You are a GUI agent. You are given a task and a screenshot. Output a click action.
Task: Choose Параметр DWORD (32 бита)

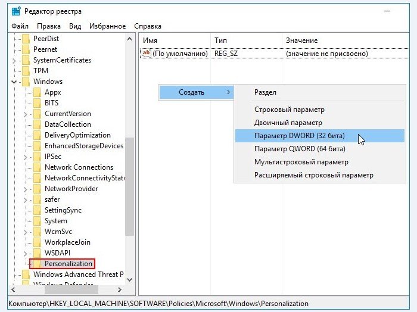(x=320, y=136)
